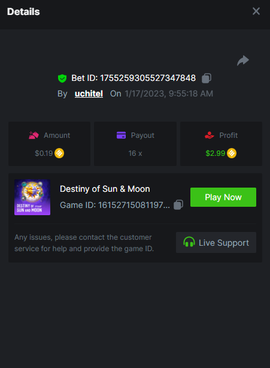Screen dimensions: 270x368
Task: Close the Details dialog
Action: pyautogui.click(x=256, y=11)
